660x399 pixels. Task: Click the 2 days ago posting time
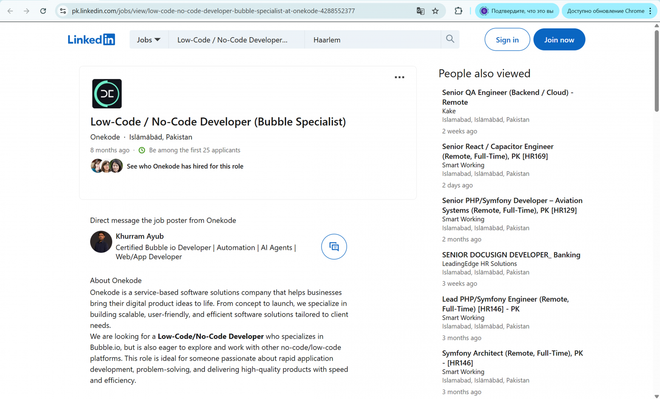tap(457, 185)
